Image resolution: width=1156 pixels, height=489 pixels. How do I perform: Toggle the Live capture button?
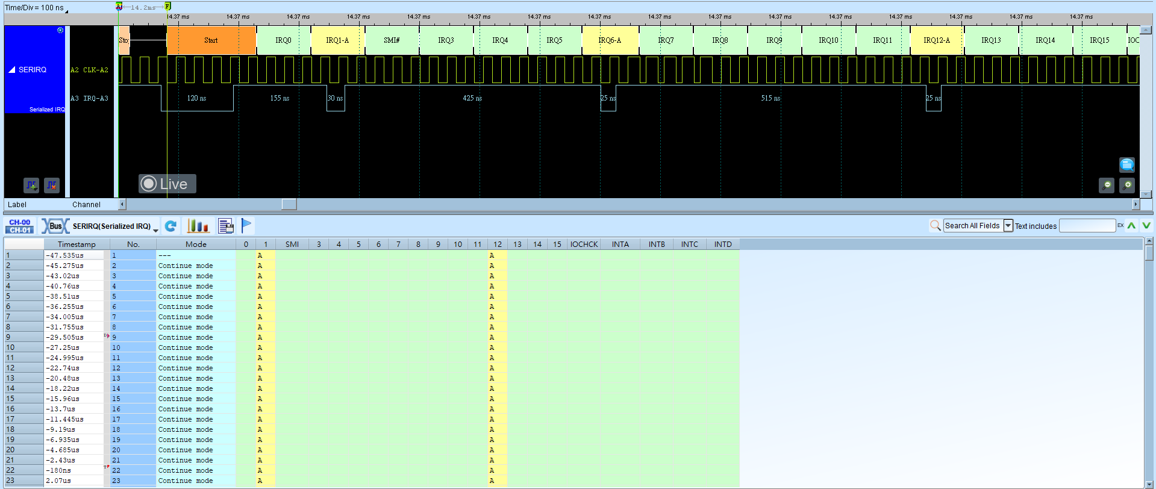(167, 184)
